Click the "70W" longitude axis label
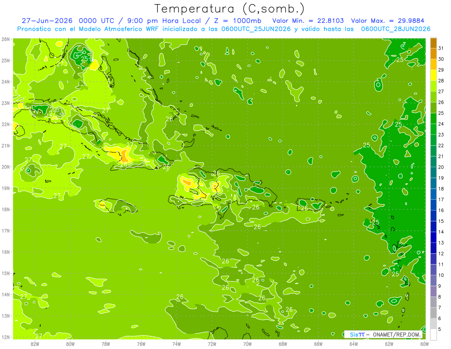The image size is (451, 349). point(247,344)
